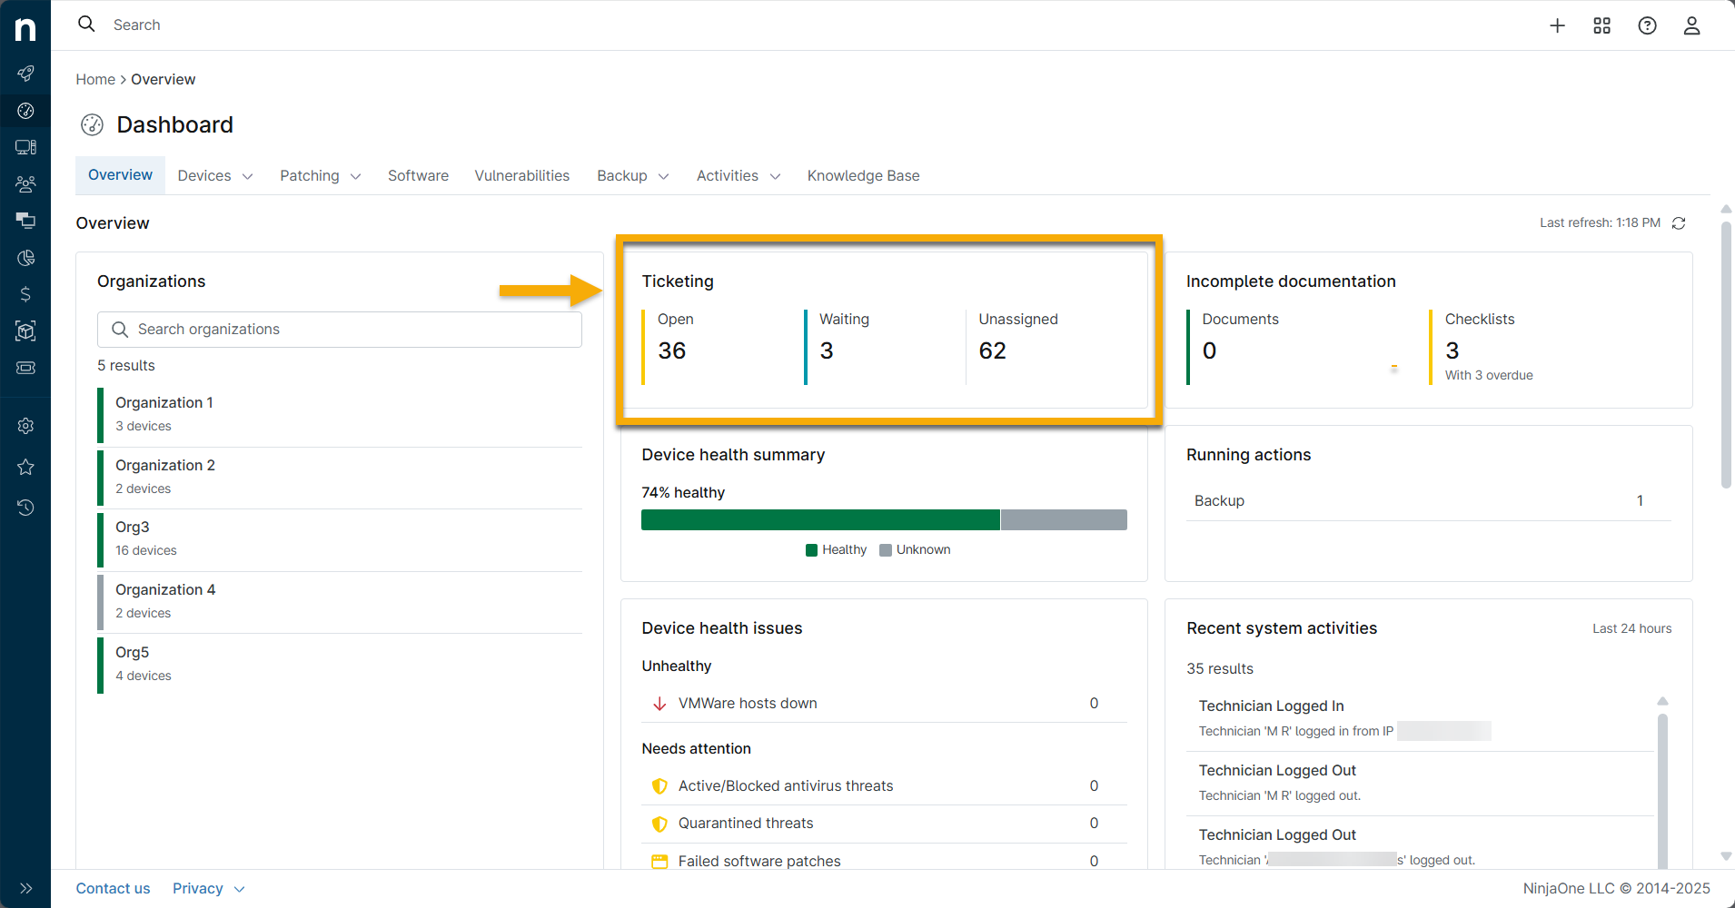
Task: Switch to the Vulnerabilities tab
Action: tap(521, 176)
